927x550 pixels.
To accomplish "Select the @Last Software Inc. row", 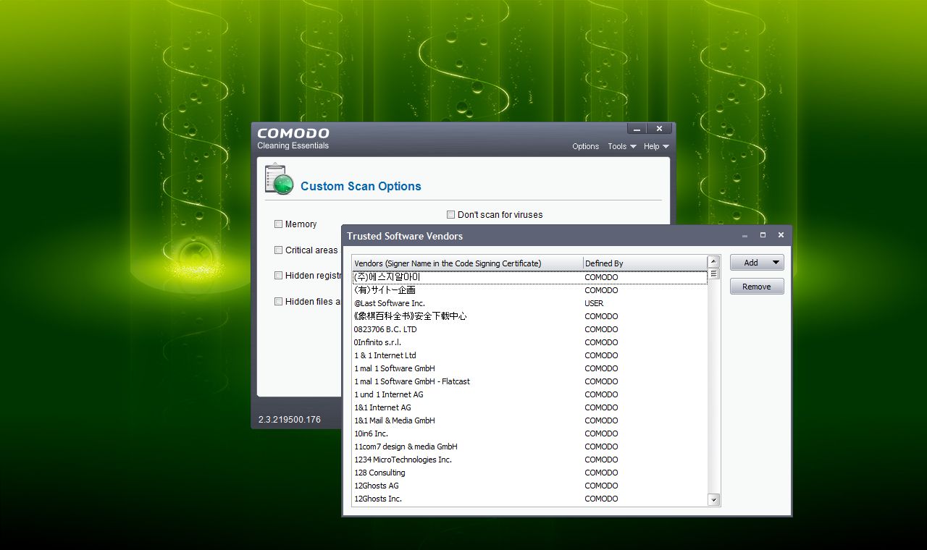I will pyautogui.click(x=529, y=303).
